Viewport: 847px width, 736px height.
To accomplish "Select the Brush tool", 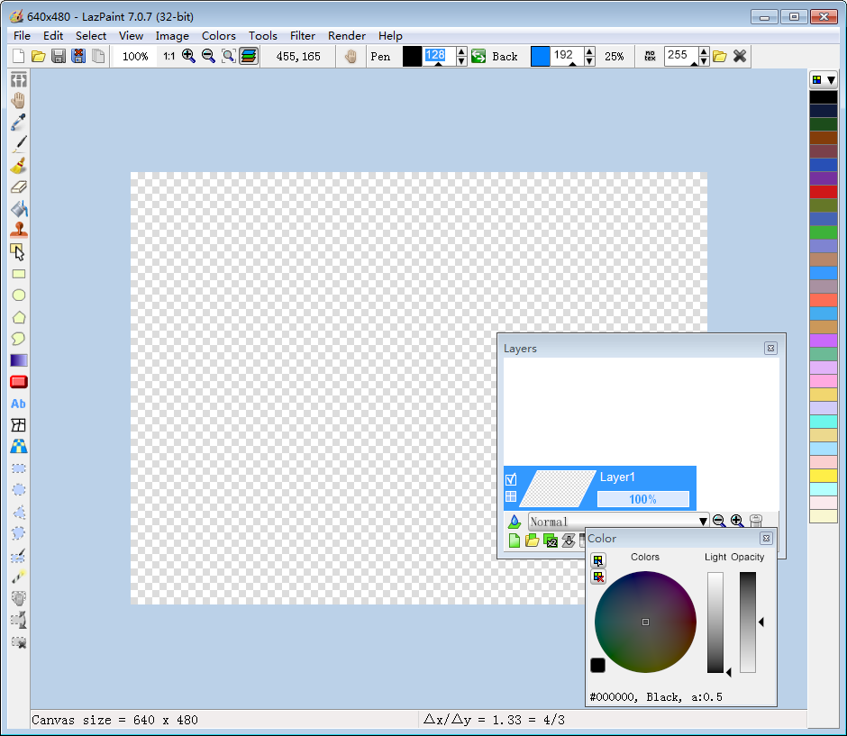I will coord(18,165).
